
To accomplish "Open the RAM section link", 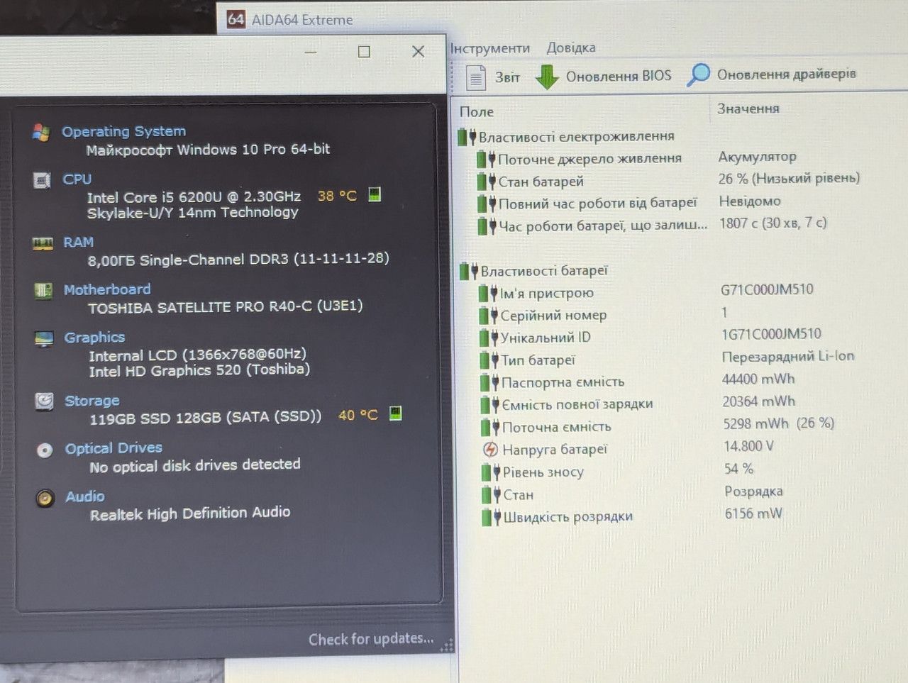I will [x=78, y=243].
